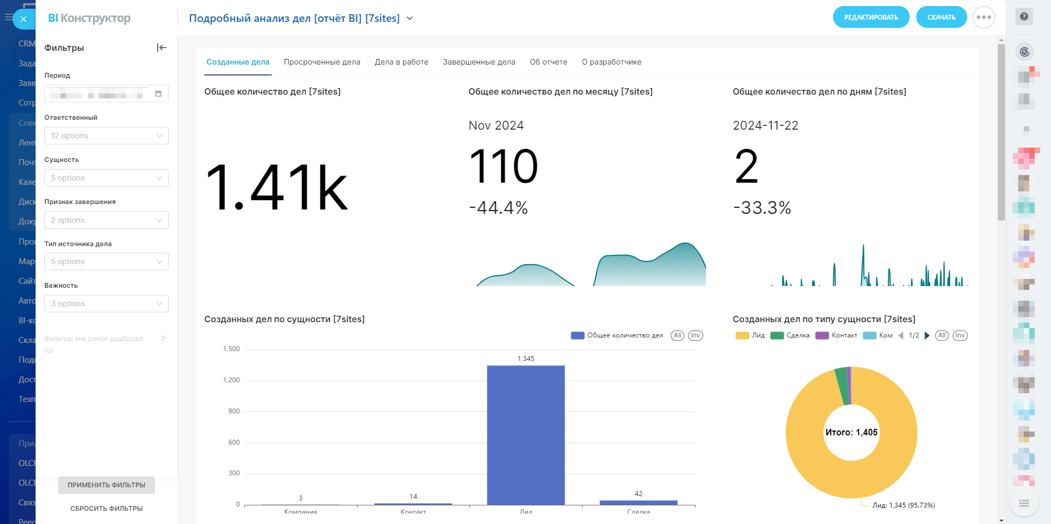Click the calendar icon in Период field
Image resolution: width=1051 pixels, height=524 pixels.
(x=158, y=94)
